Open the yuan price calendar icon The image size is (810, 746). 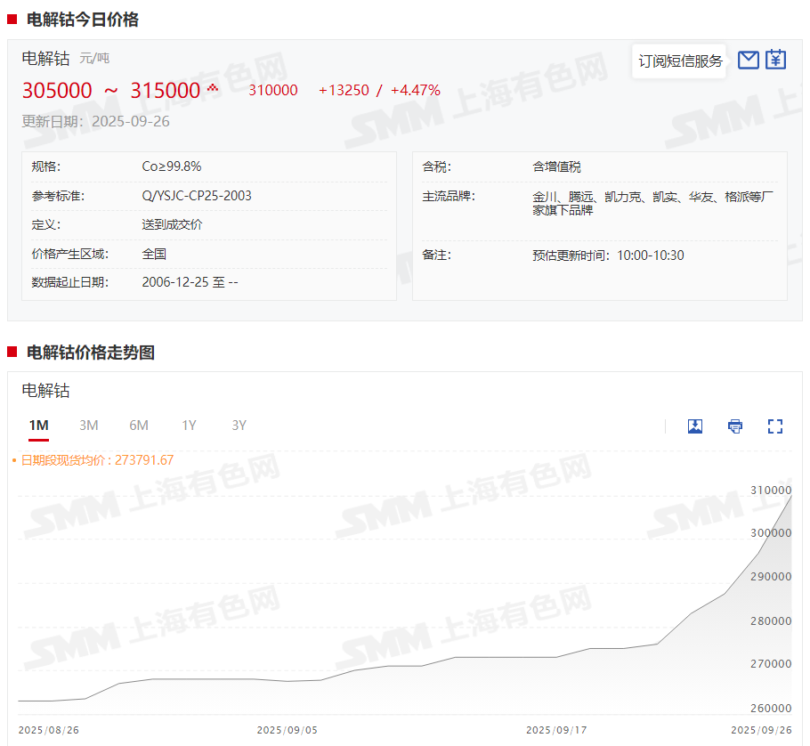click(x=776, y=60)
